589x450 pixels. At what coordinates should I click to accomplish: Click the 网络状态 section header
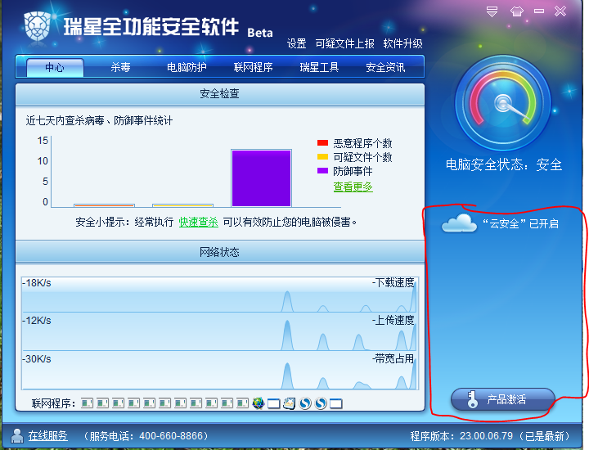[220, 252]
